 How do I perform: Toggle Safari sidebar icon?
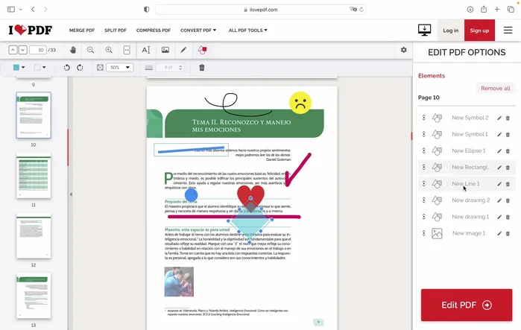click(x=11, y=9)
